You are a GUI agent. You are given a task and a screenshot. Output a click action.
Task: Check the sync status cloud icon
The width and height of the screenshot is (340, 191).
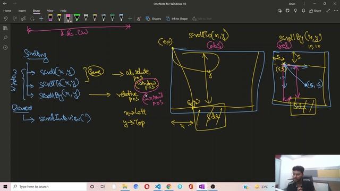click(x=279, y=11)
